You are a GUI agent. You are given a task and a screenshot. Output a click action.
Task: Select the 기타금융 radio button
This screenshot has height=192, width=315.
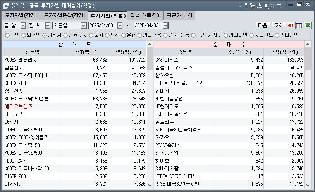pyautogui.click(x=140, y=35)
